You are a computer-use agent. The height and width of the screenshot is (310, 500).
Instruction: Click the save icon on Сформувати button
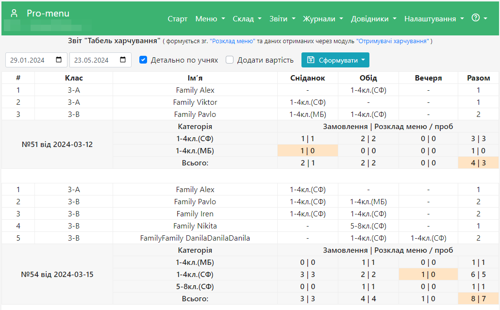[311, 60]
